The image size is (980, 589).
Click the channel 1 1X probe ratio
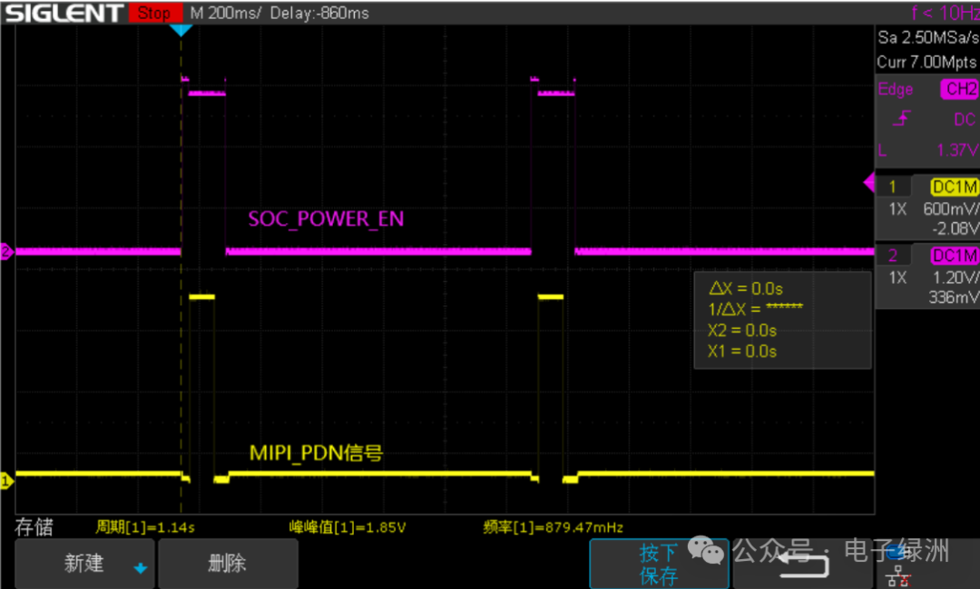897,209
